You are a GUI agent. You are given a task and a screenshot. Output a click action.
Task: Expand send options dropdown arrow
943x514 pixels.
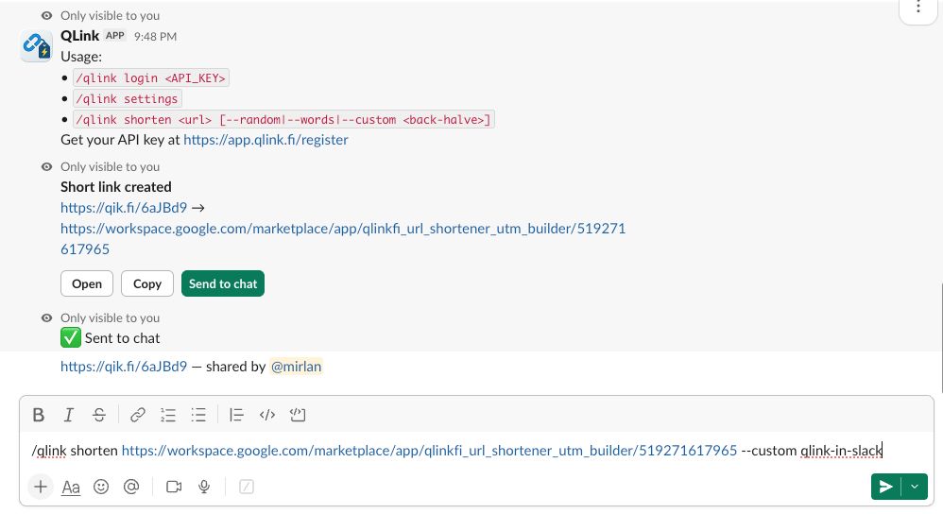coord(915,487)
